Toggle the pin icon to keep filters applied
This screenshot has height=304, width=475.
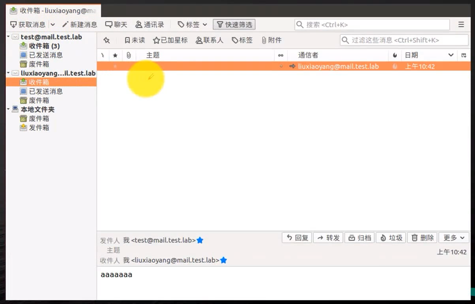106,40
